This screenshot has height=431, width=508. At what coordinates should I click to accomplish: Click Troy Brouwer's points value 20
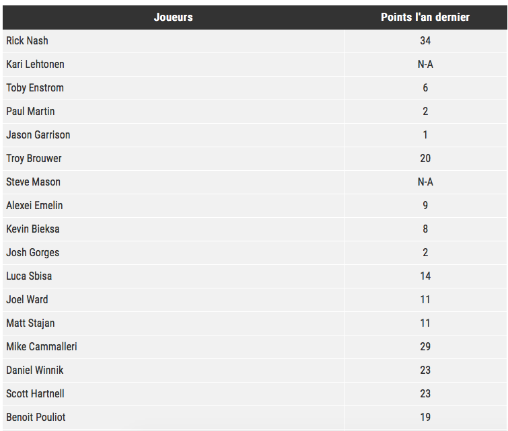tap(425, 159)
